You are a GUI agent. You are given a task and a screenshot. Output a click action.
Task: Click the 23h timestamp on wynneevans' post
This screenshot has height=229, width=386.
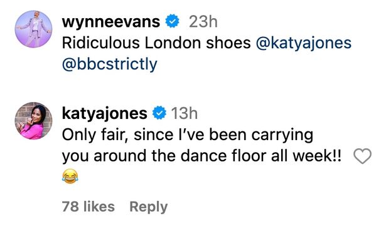click(203, 22)
